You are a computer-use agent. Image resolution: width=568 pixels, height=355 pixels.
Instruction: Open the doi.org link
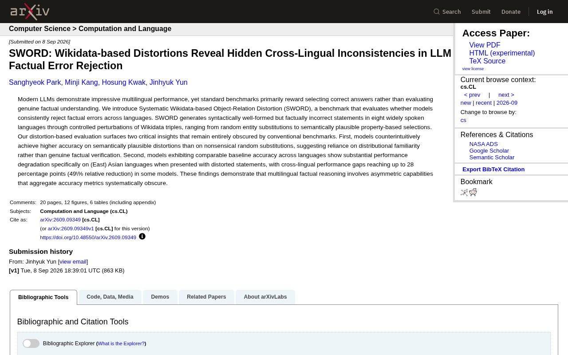[x=88, y=237]
